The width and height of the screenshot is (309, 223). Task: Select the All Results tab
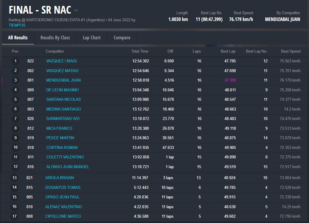(18, 38)
